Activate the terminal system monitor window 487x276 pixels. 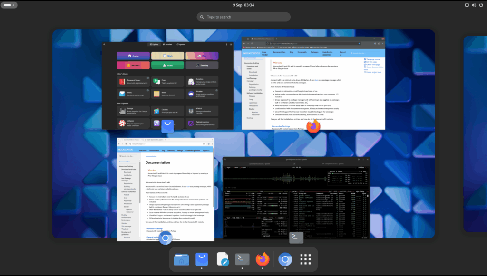point(296,198)
